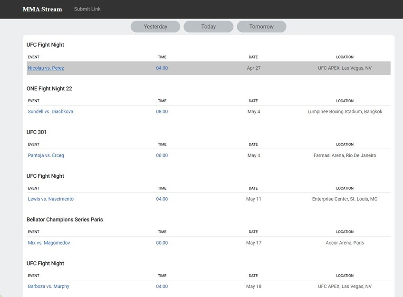This screenshot has width=403, height=297.
Task: Click 04:00 time for Nicolau vs. Perez
Action: (x=162, y=68)
